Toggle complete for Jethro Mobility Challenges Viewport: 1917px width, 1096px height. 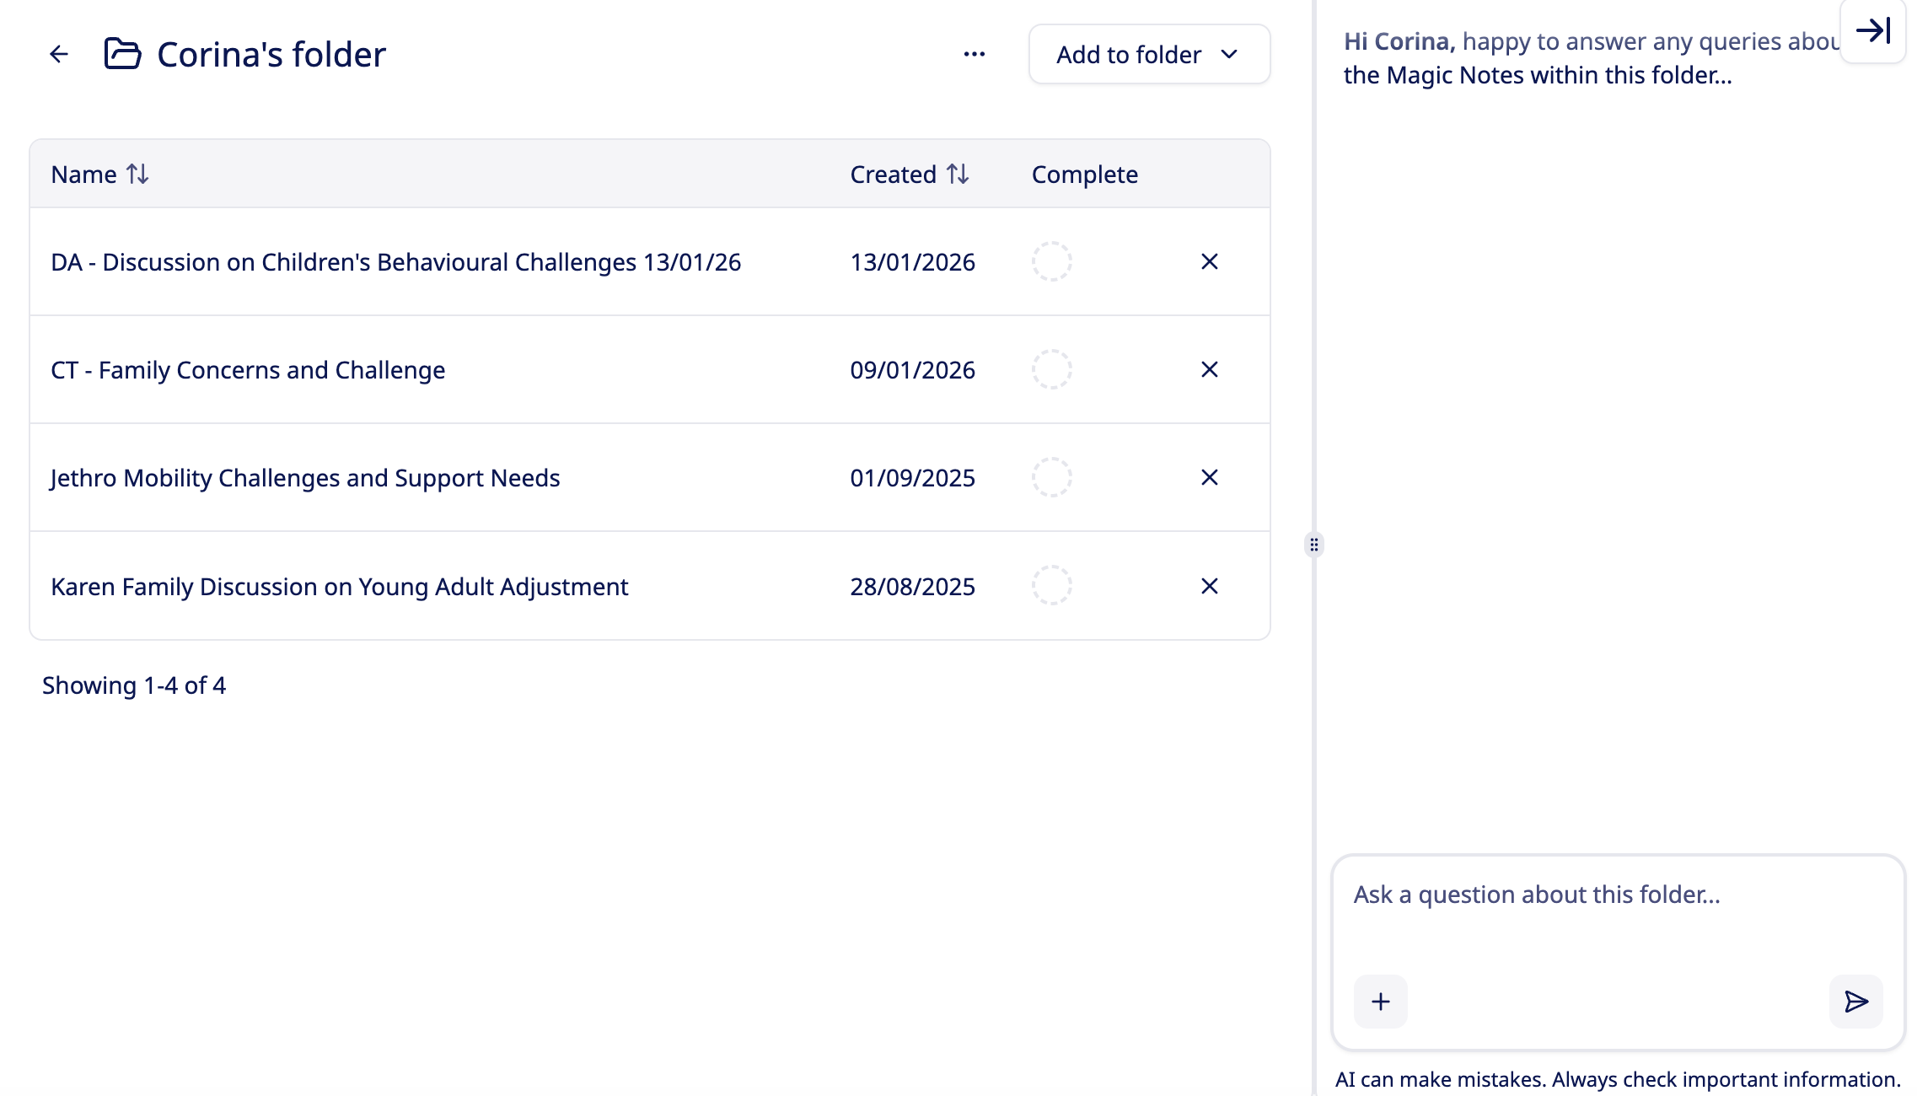coord(1051,478)
